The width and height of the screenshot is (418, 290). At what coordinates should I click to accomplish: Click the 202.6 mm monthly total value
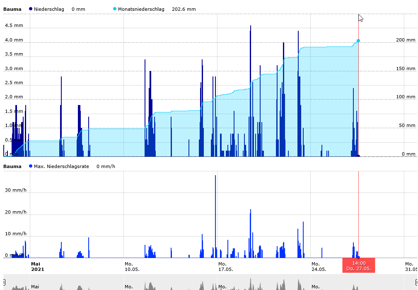click(184, 9)
